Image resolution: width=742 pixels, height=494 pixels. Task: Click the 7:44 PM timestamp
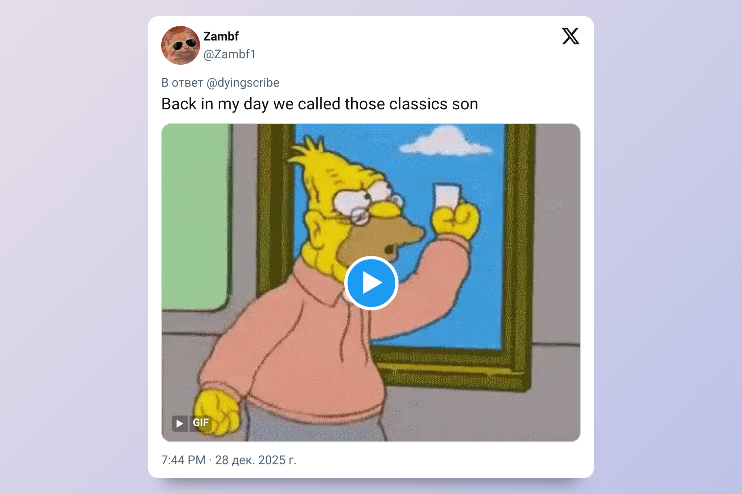point(183,460)
